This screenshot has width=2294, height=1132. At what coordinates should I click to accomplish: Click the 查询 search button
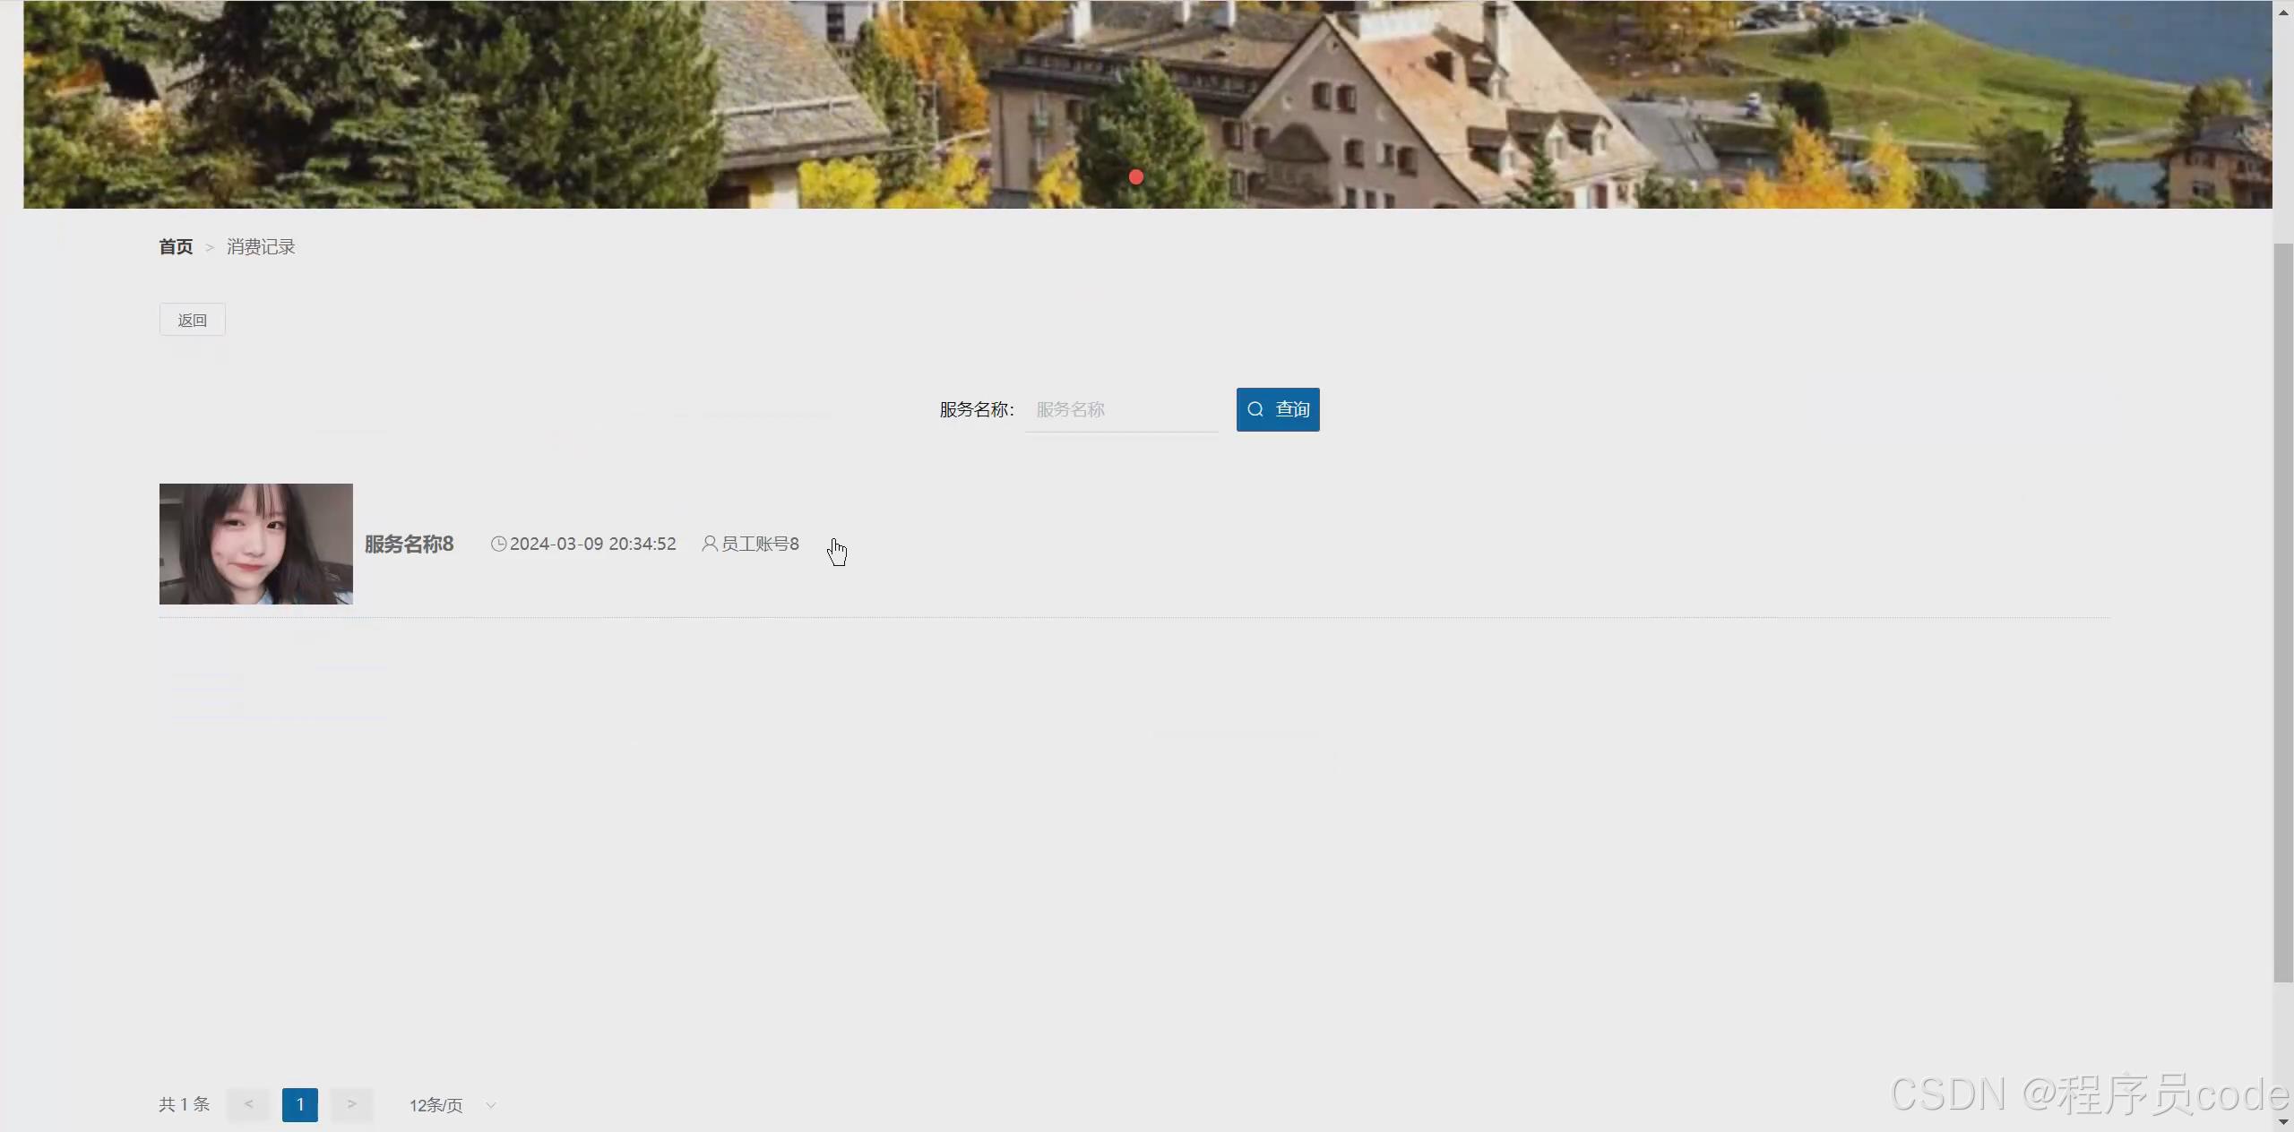pyautogui.click(x=1278, y=409)
